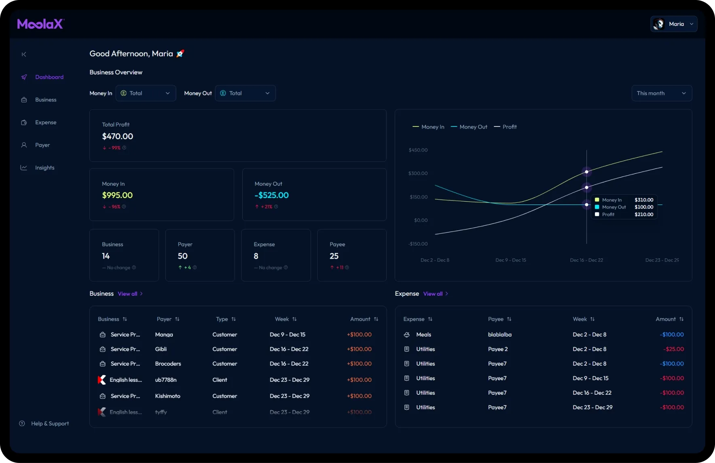Click the Meals expense row icon
The height and width of the screenshot is (463, 715).
[407, 335]
